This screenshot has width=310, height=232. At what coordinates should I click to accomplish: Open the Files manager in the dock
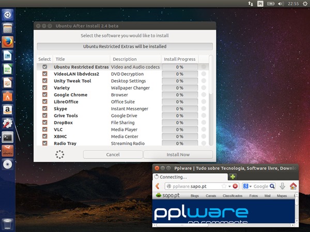point(8,28)
